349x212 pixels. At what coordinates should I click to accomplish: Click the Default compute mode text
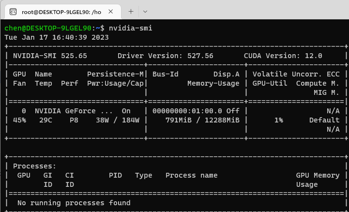click(x=324, y=120)
